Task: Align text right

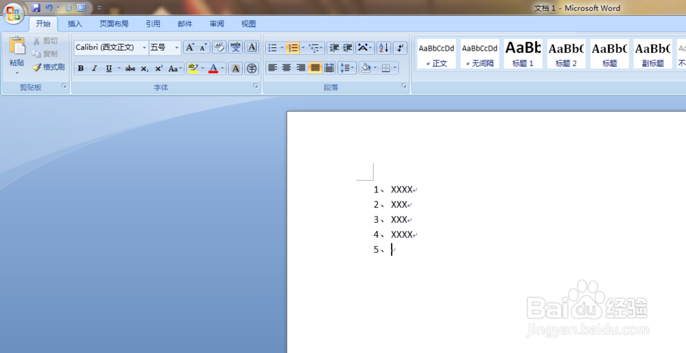Action: pyautogui.click(x=300, y=68)
